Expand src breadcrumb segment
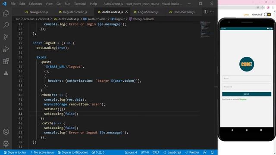276x155 pixels. click(18, 19)
